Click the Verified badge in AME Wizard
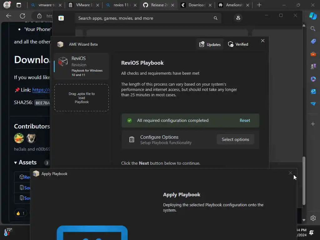This screenshot has height=240, width=320. pyautogui.click(x=238, y=44)
